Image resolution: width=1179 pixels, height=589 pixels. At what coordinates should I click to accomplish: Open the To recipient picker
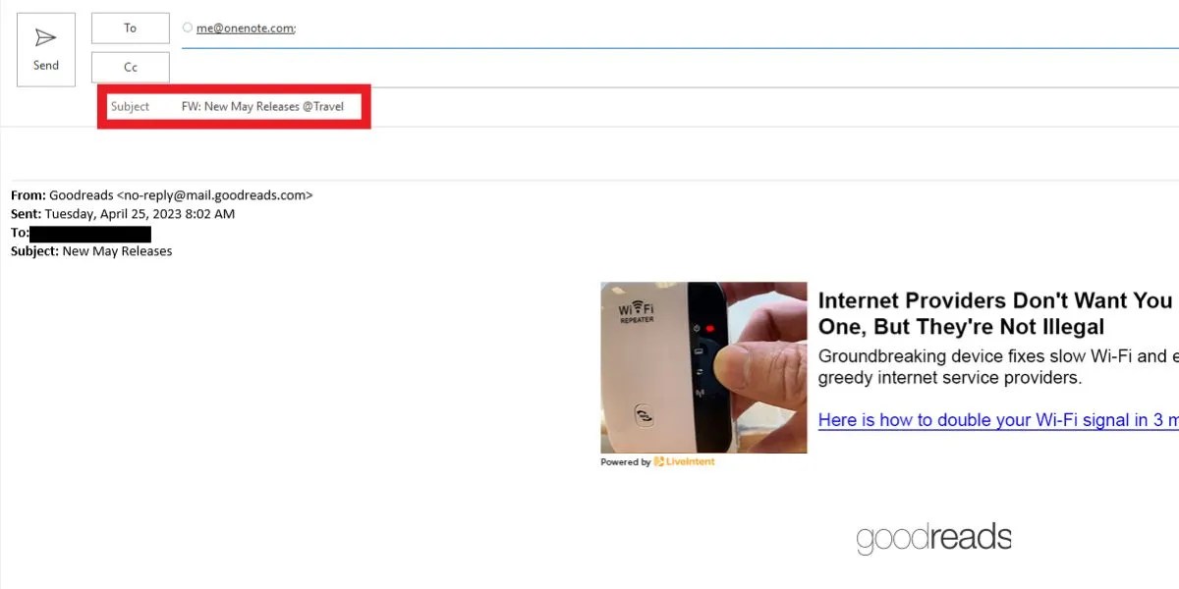(130, 27)
